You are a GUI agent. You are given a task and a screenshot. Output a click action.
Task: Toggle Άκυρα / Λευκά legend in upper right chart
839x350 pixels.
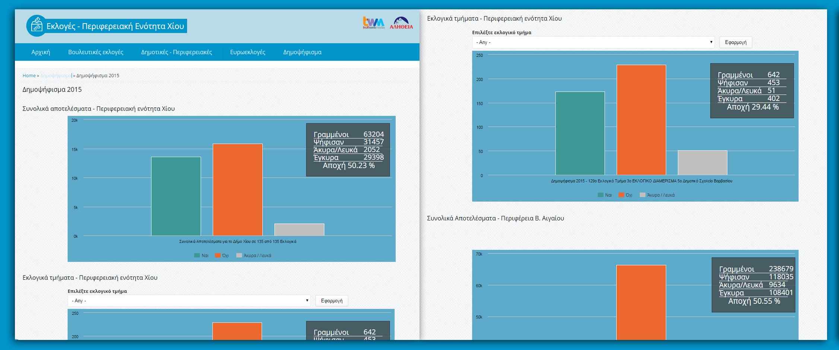657,195
